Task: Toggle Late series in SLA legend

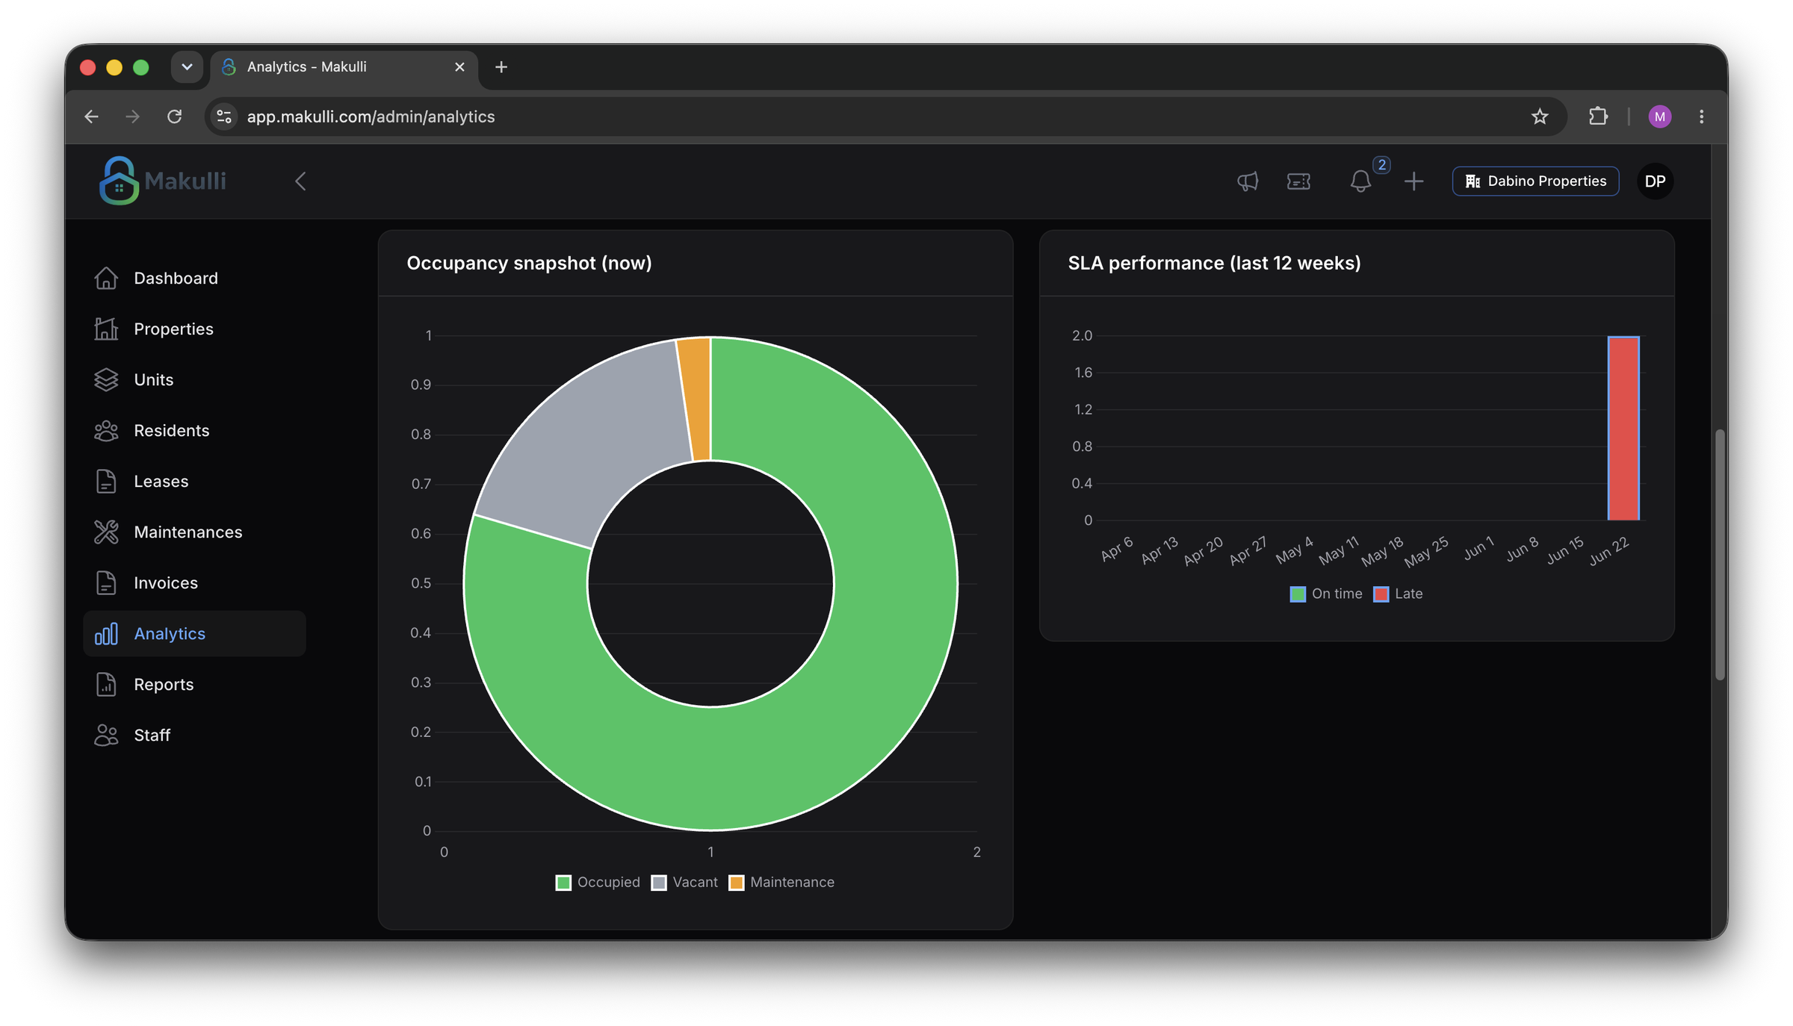Action: click(1398, 594)
